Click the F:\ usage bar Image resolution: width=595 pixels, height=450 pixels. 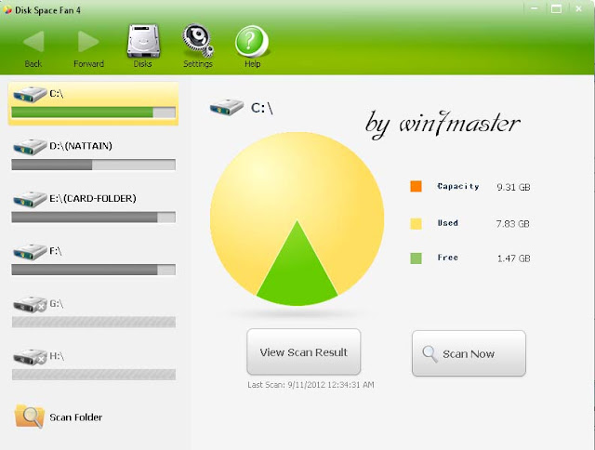click(x=93, y=270)
